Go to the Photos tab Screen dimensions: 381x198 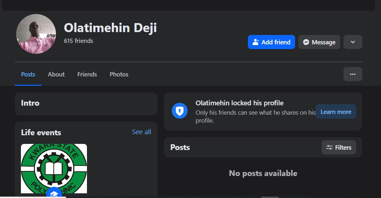coord(119,74)
